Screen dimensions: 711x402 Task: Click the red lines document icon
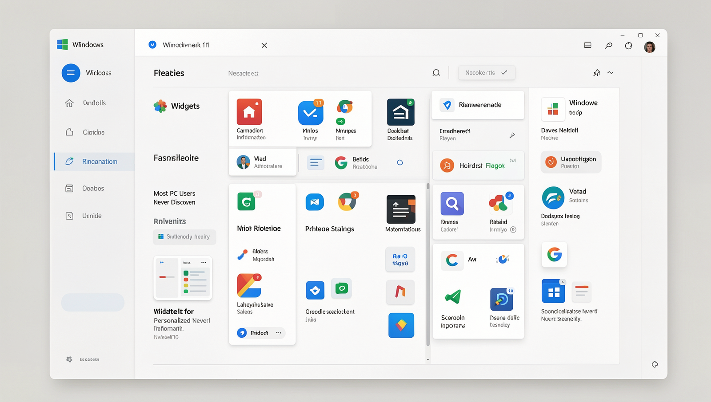tap(582, 292)
